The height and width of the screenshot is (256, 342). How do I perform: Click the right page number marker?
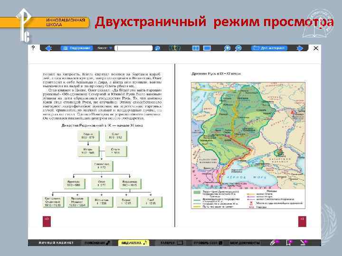coord(302,221)
